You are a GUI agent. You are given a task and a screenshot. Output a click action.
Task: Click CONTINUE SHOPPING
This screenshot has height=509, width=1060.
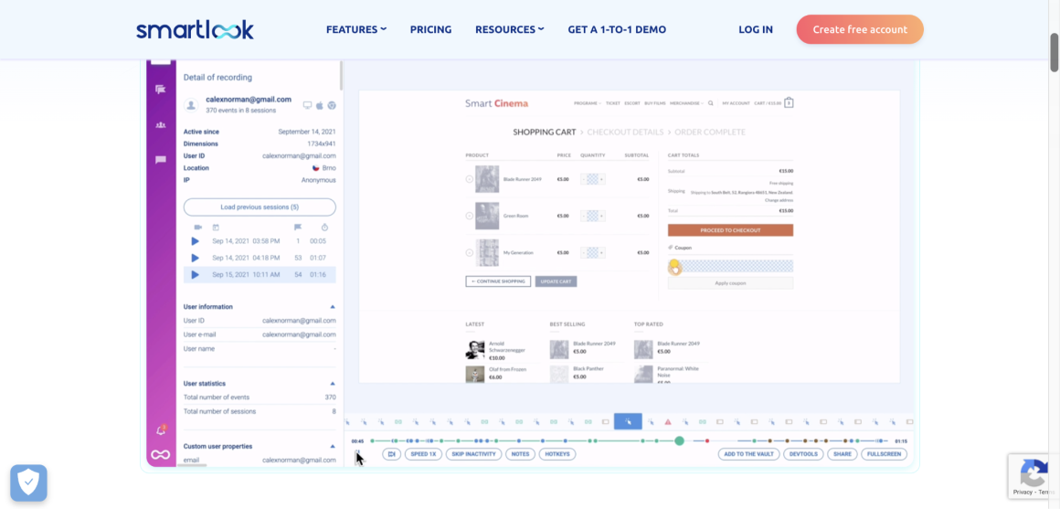pos(498,281)
